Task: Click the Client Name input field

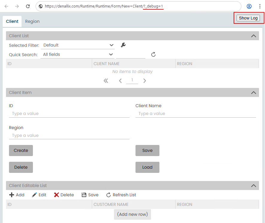Action: (196, 113)
